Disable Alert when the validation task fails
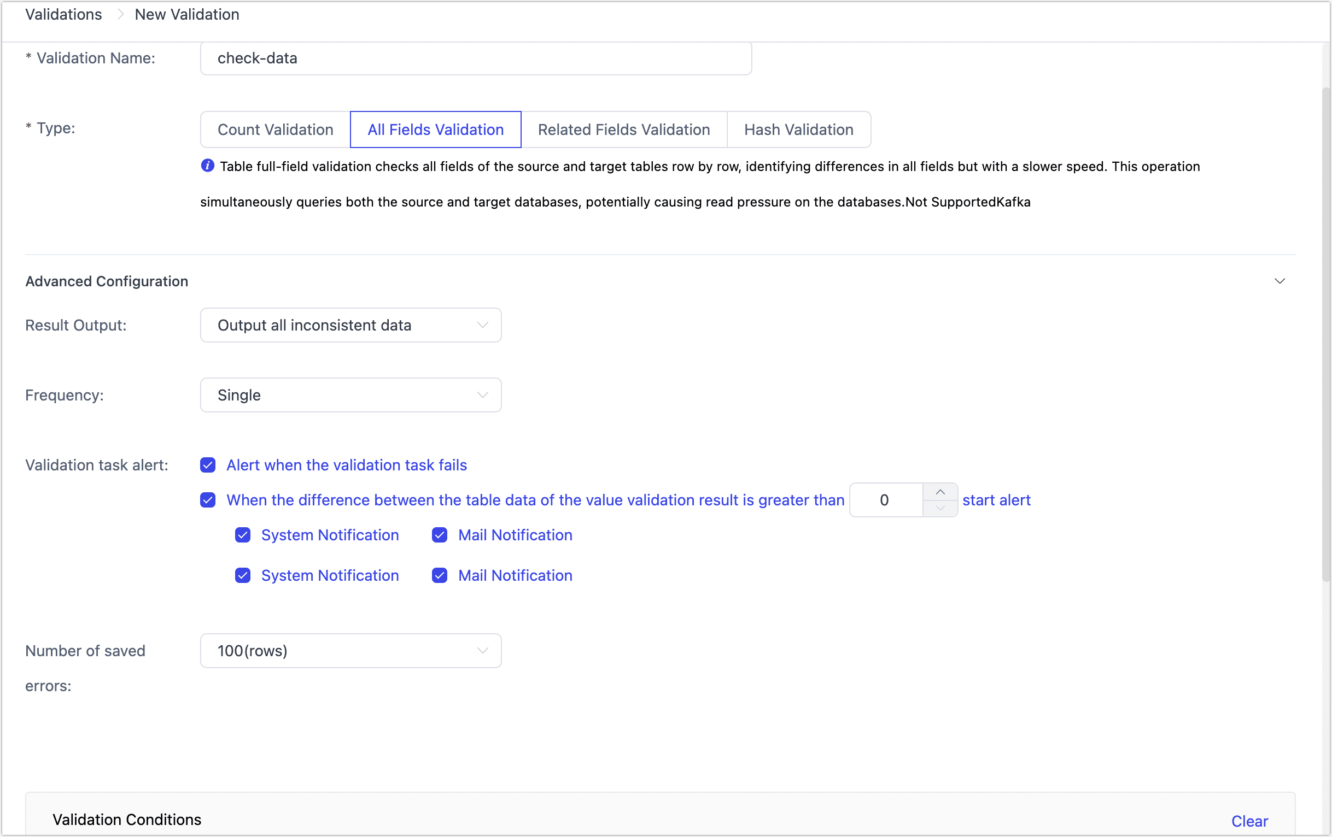Image resolution: width=1332 pixels, height=837 pixels. pos(207,465)
